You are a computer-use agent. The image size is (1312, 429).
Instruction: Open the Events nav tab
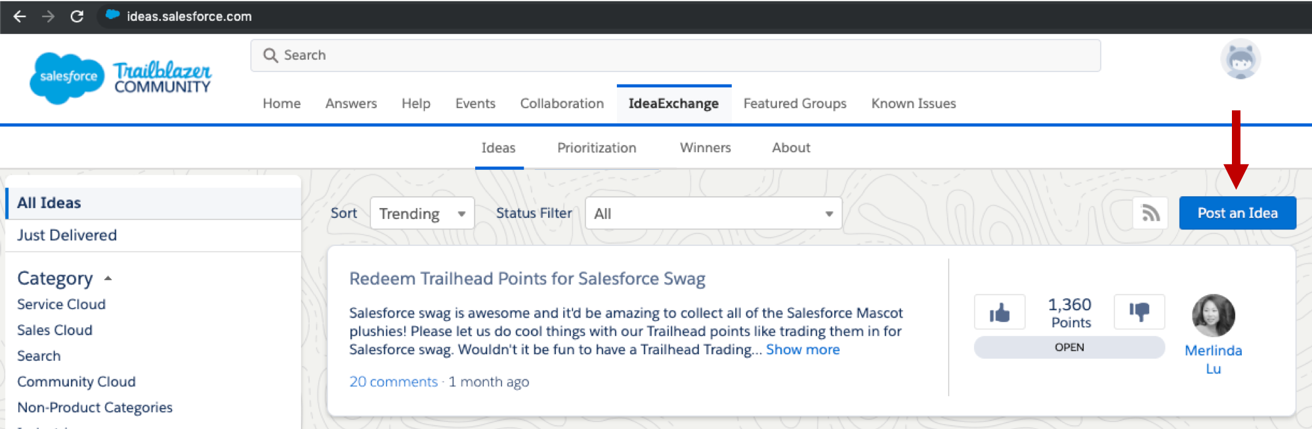(x=475, y=104)
